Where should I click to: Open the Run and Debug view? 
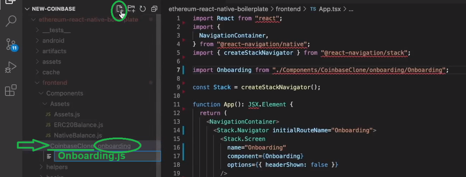point(11,67)
